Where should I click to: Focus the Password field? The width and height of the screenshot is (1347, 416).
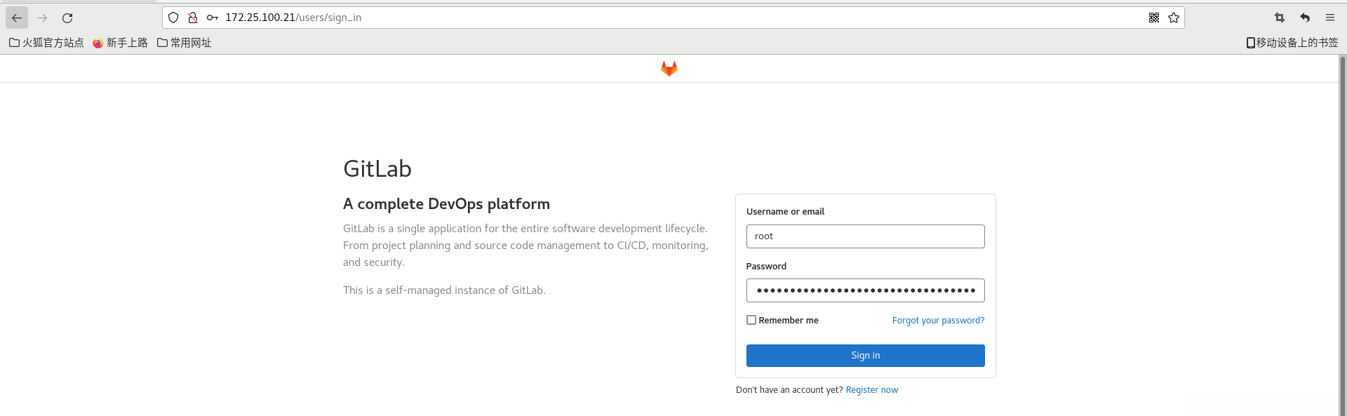(x=865, y=290)
